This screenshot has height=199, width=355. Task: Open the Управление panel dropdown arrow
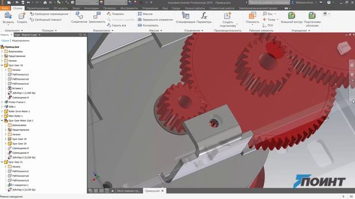point(202,30)
